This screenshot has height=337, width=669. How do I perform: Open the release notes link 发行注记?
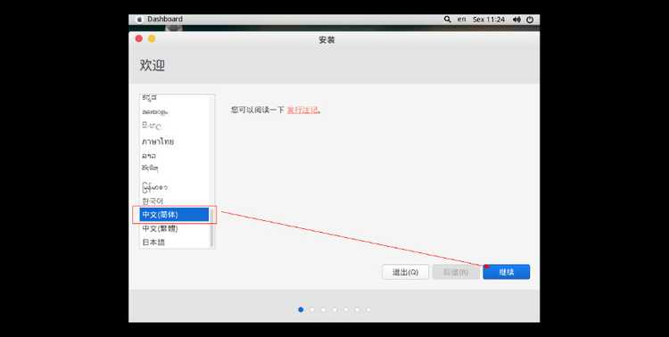302,110
